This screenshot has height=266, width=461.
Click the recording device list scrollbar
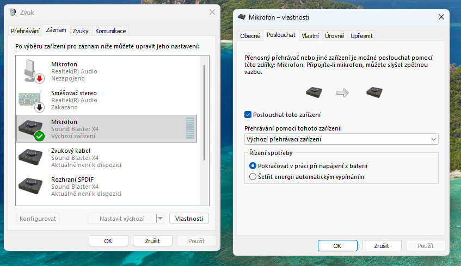point(204,113)
